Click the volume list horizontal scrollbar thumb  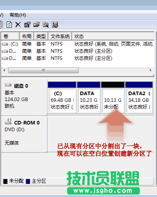point(44,70)
